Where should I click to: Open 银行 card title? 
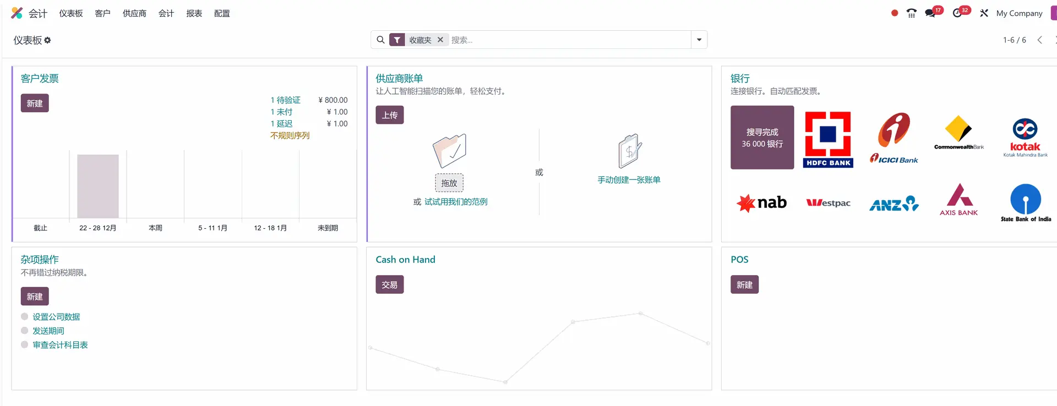pos(740,79)
